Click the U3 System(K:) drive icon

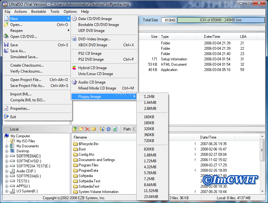pos(12,191)
